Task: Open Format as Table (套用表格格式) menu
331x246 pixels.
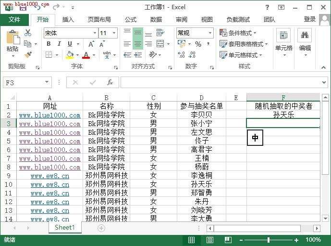Action: pyautogui.click(x=244, y=44)
